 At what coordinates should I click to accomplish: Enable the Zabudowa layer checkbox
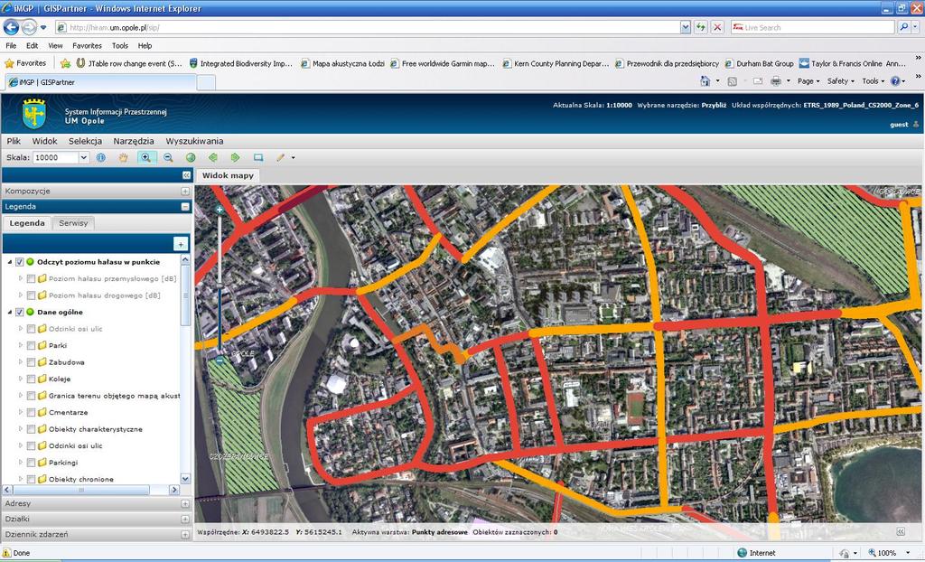pyautogui.click(x=32, y=362)
